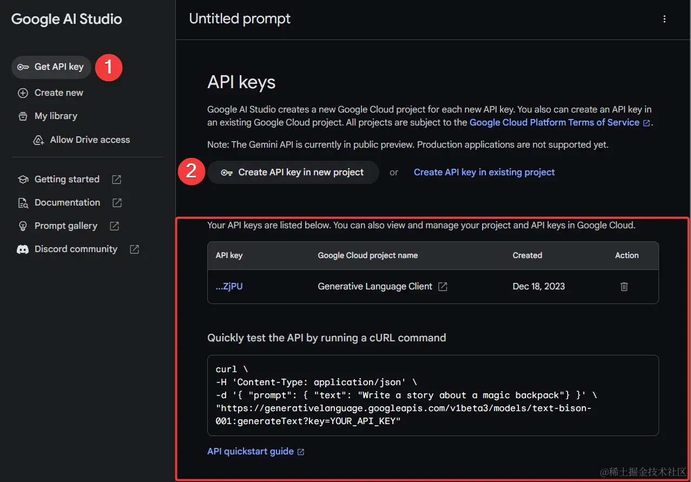Click the Allow Drive access triangle icon

pyautogui.click(x=38, y=139)
